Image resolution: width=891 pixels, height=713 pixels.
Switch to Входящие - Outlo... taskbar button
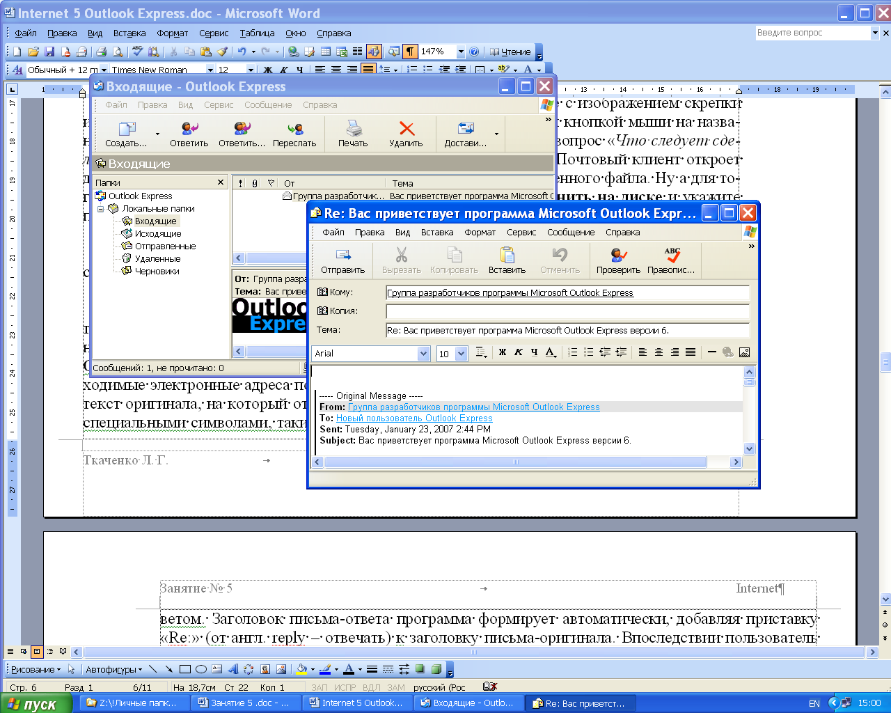click(467, 703)
